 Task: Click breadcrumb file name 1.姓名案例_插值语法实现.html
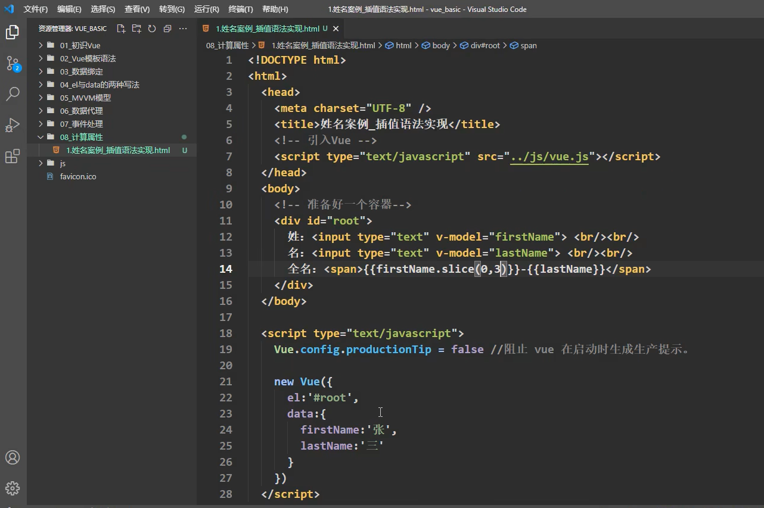coord(324,45)
